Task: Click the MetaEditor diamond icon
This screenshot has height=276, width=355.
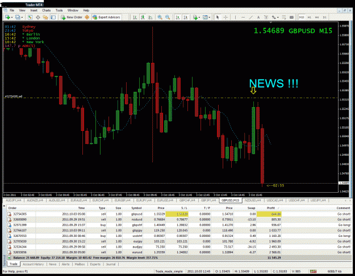Action: (87, 18)
